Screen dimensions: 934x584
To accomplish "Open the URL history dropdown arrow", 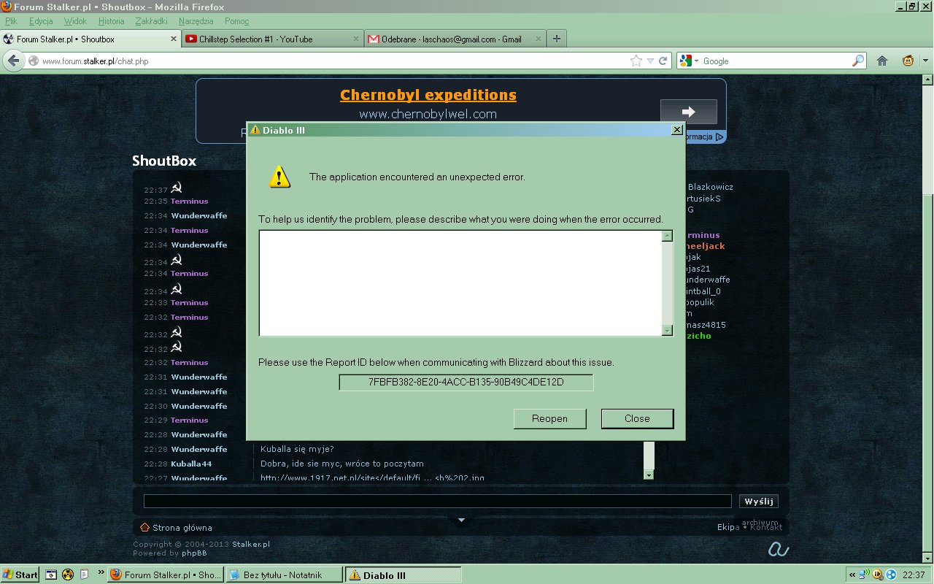I will [650, 61].
